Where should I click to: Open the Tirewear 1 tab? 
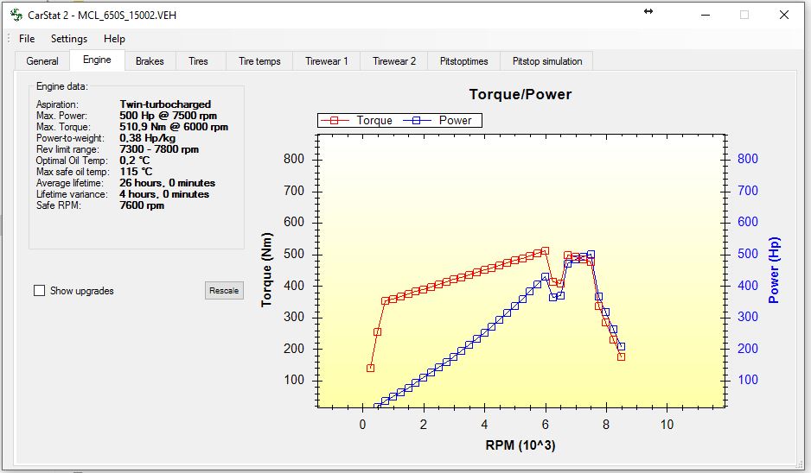326,61
